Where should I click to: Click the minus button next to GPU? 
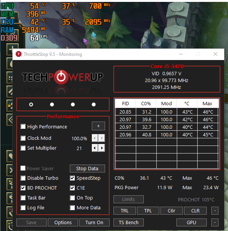(215, 222)
